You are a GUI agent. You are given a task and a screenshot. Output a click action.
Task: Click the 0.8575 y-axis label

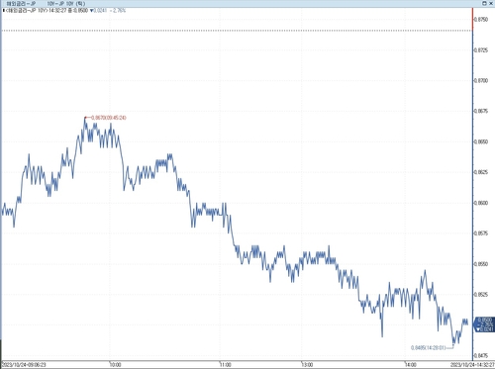pos(481,233)
